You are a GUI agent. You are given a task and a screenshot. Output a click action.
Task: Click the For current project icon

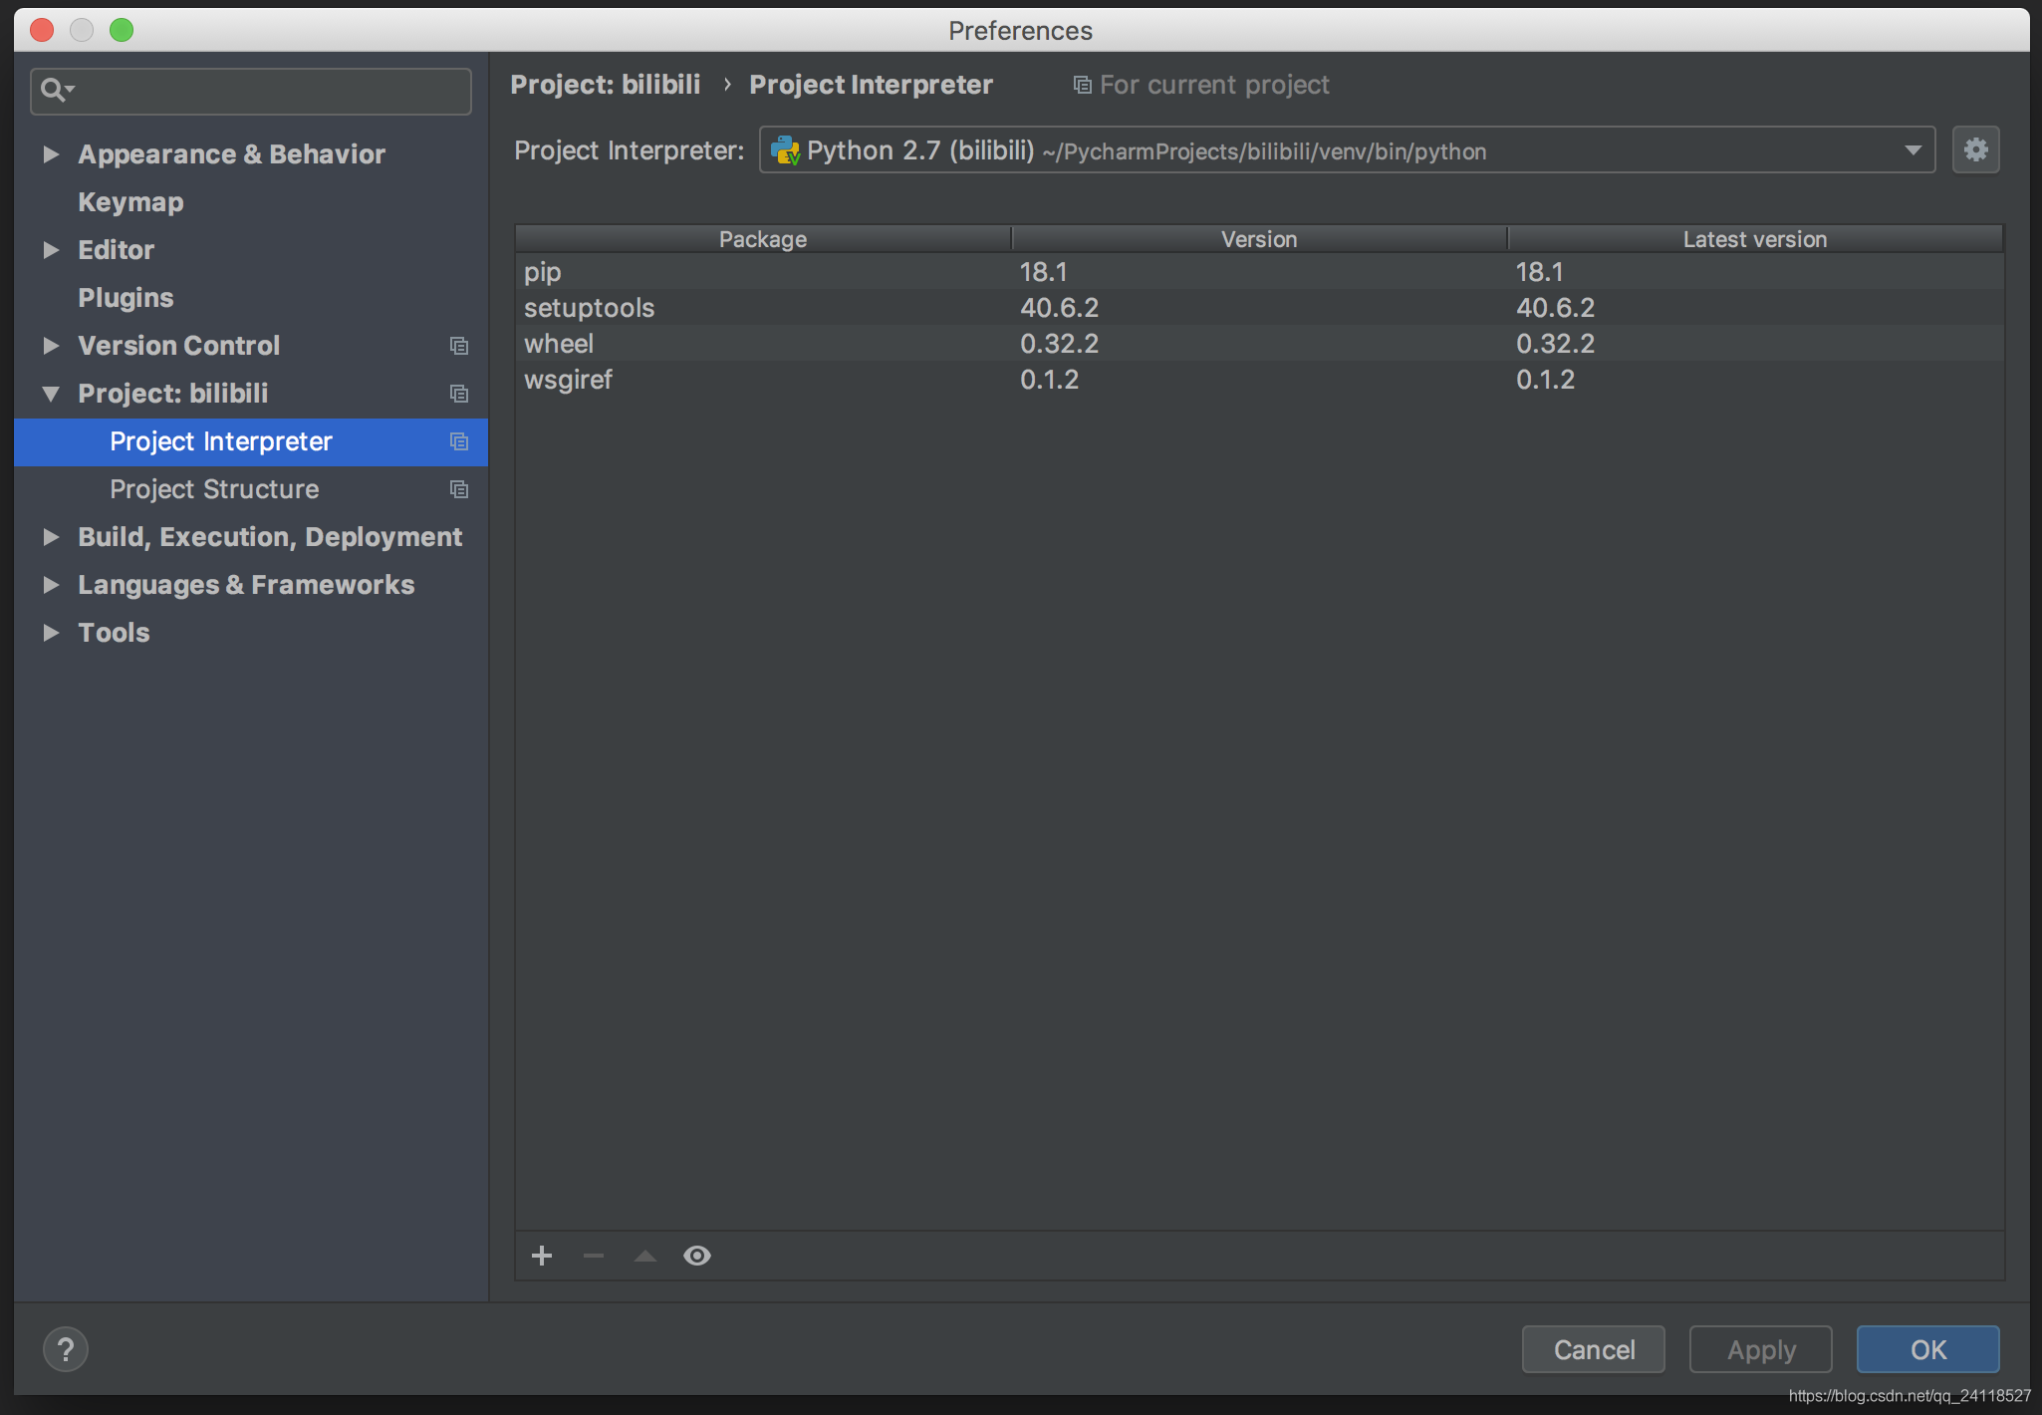point(1083,85)
